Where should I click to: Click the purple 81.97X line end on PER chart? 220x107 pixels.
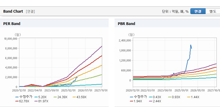coord(102,46)
